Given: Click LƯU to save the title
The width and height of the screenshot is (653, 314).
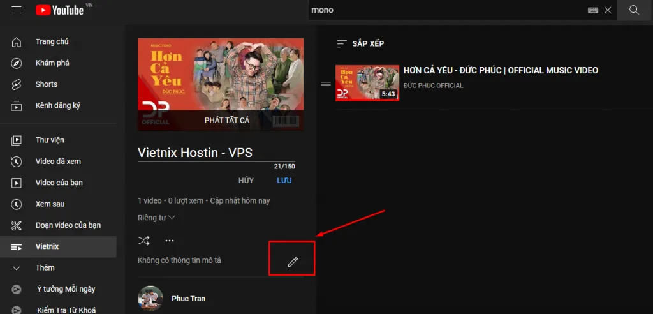Looking at the screenshot, I should pos(284,181).
